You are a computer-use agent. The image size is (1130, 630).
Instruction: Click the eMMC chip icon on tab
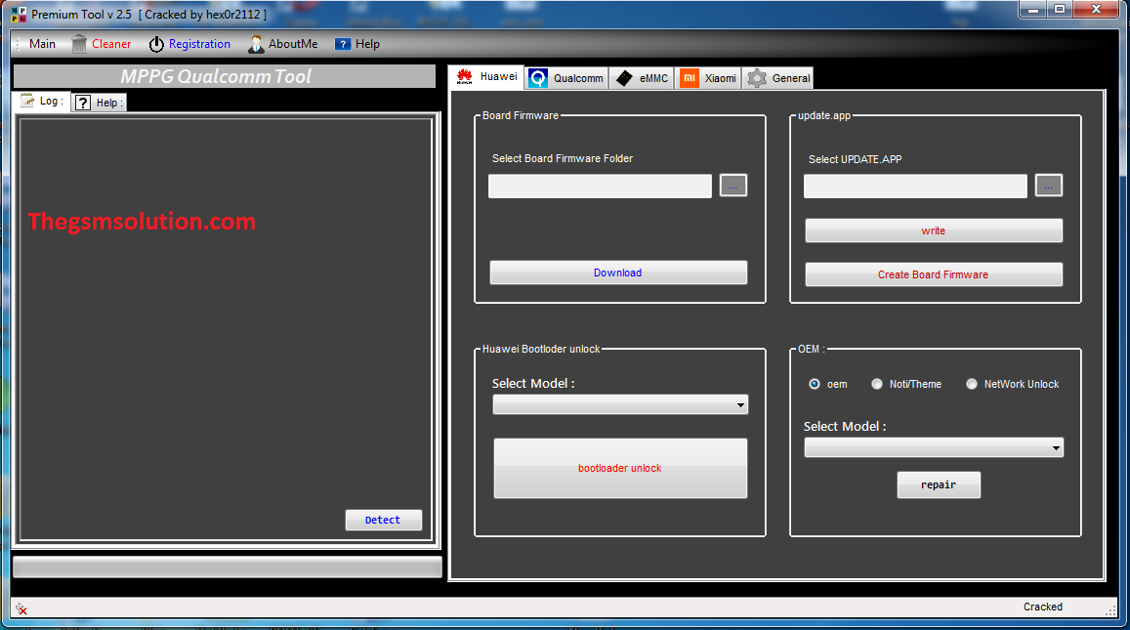pyautogui.click(x=624, y=78)
